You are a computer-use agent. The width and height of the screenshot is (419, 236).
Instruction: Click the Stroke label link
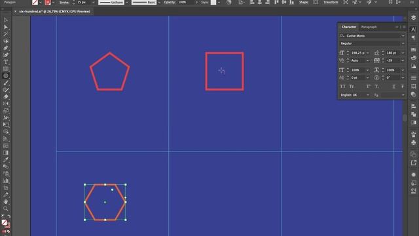pyautogui.click(x=64, y=3)
